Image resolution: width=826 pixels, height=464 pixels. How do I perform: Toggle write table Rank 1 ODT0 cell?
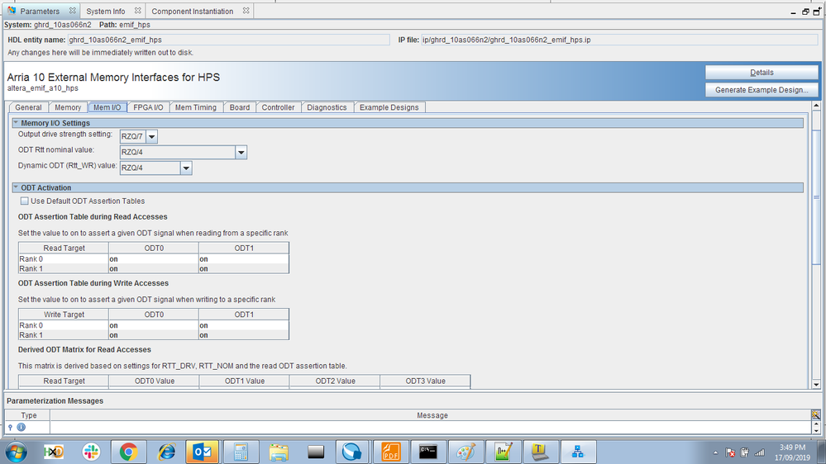tap(154, 334)
